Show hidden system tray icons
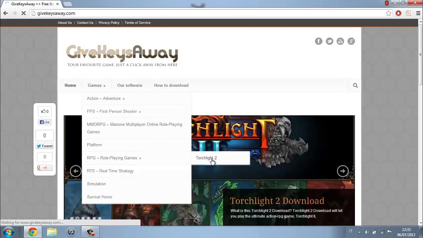 pyautogui.click(x=359, y=232)
